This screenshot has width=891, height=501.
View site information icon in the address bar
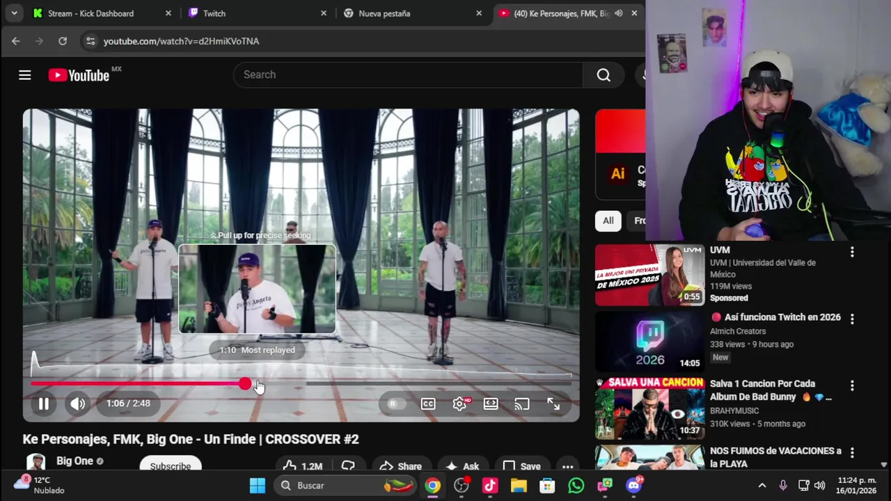pos(90,41)
